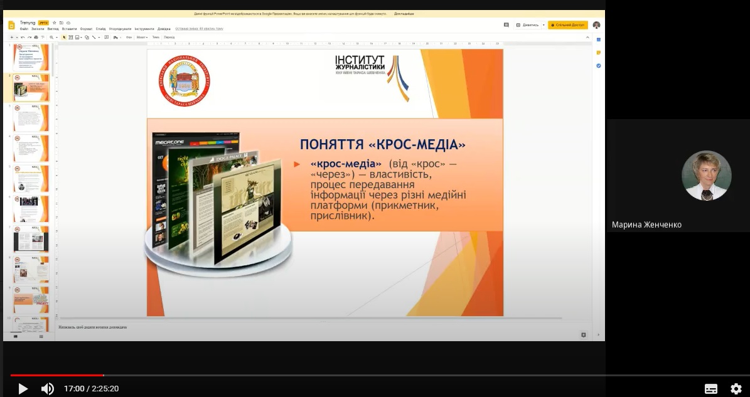The height and width of the screenshot is (397, 750).
Task: Open the Google Calendar side panel icon
Action: 598,40
